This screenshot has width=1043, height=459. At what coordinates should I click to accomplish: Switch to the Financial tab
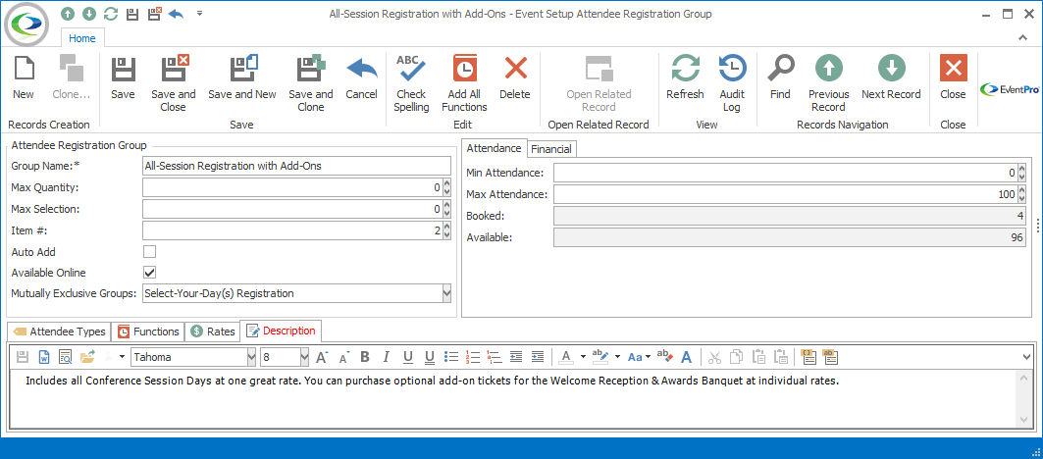tap(551, 149)
